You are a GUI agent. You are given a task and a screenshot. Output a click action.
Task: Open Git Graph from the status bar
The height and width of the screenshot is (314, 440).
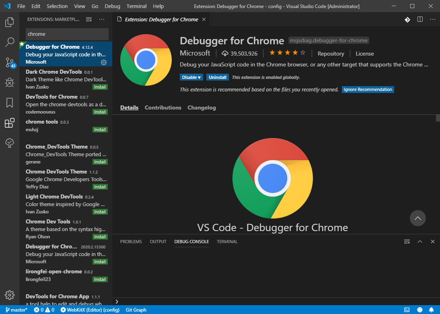pyautogui.click(x=136, y=310)
